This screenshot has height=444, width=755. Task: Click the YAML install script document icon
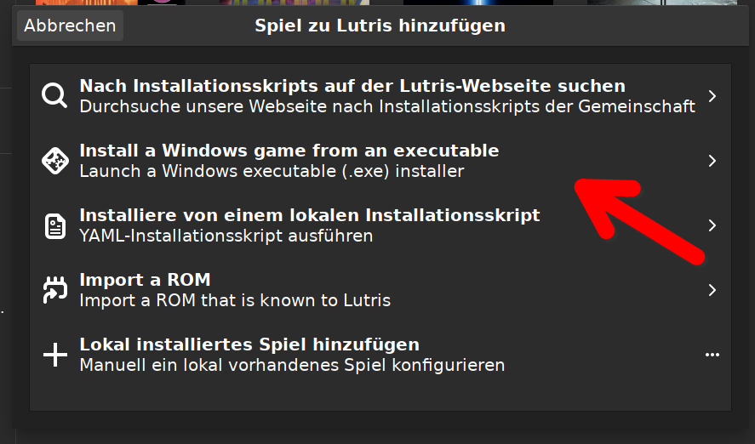54,225
